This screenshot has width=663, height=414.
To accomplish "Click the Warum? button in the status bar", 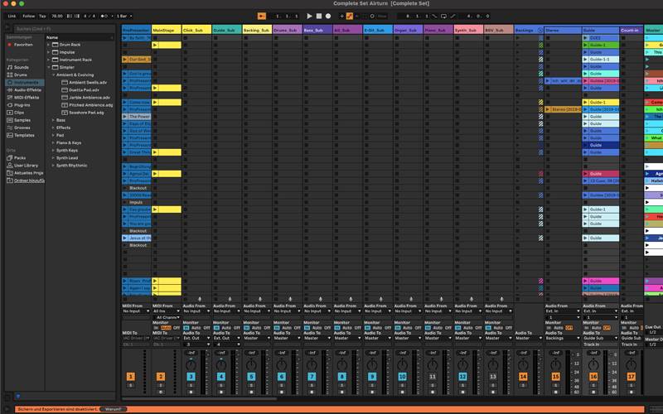I will point(114,409).
